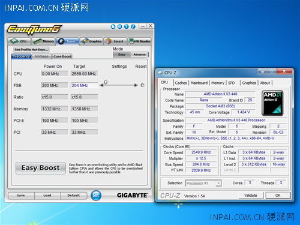Open the HW Monitor tab
Viewport: 300px width, 225px height.
(x=140, y=41)
